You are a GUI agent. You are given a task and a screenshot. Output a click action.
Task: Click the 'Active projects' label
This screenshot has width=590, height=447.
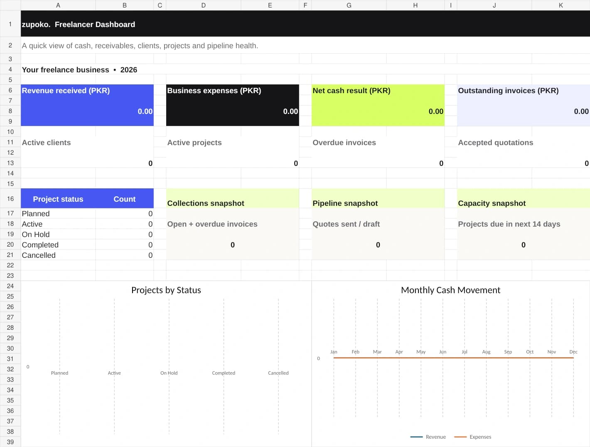tap(194, 143)
